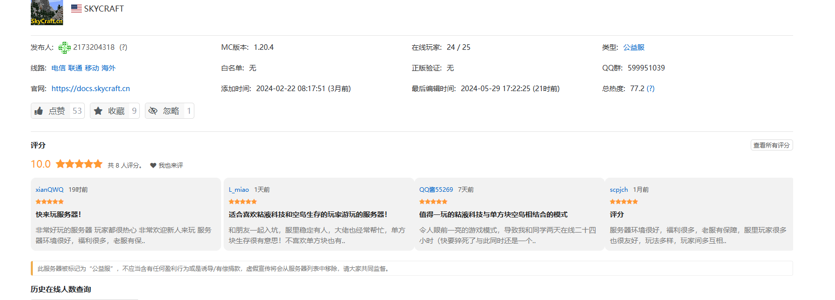Viewport: 835px width, 300px height.
Task: Click the SkyCraft server logo thumbnail
Action: pyautogui.click(x=46, y=12)
